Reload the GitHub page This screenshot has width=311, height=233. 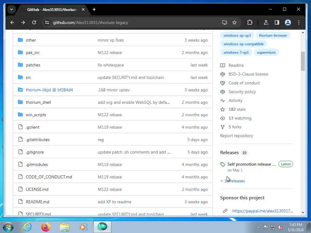coord(34,22)
